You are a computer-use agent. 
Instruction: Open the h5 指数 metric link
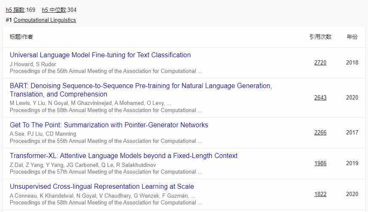pos(16,10)
